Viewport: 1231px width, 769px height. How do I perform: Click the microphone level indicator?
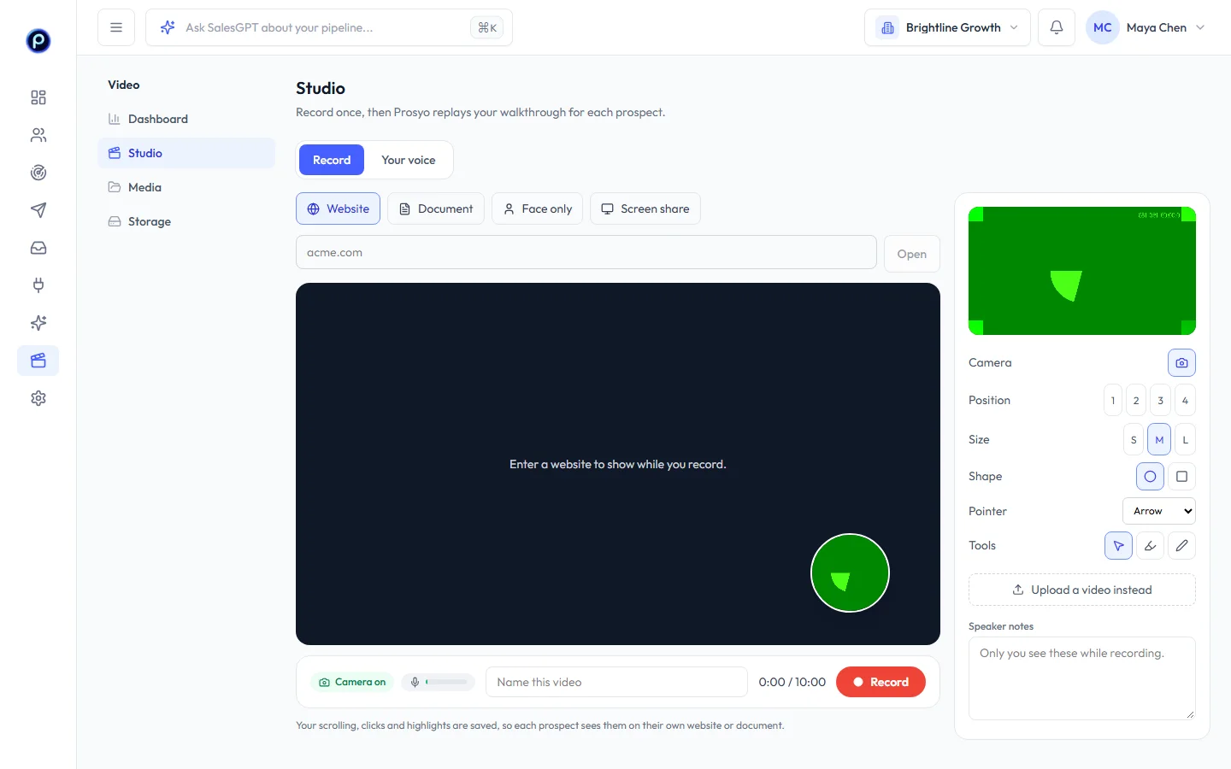click(x=438, y=682)
